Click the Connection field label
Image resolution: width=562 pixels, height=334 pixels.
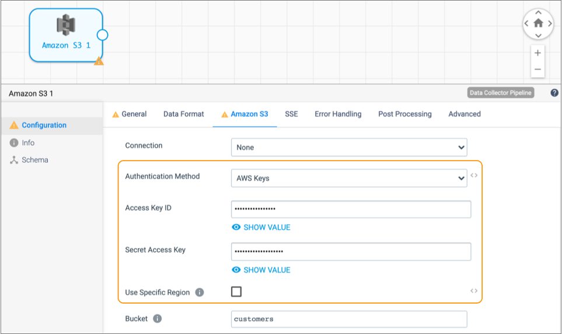144,145
